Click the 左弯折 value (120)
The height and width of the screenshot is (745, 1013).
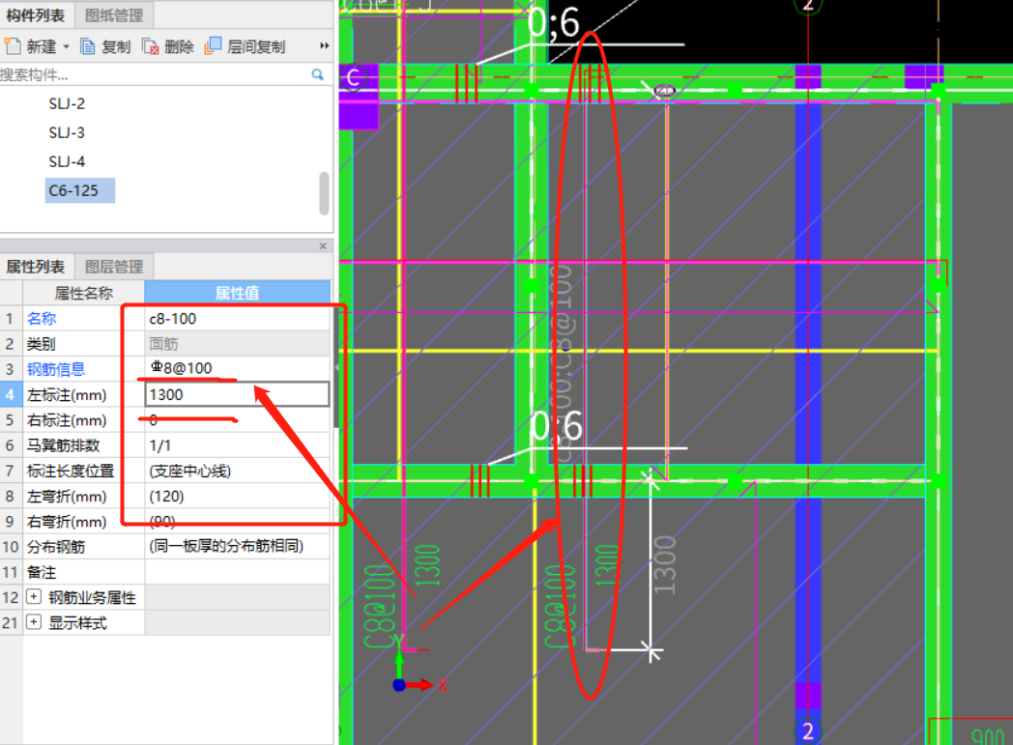click(x=237, y=496)
